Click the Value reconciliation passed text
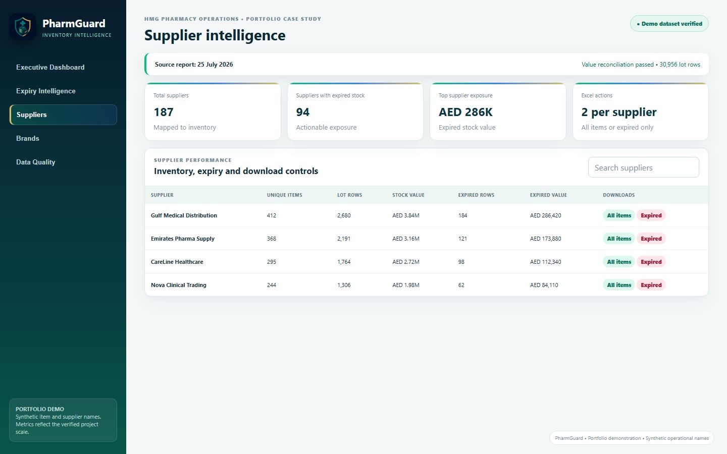Screen dimensions: 727x454 (641, 65)
